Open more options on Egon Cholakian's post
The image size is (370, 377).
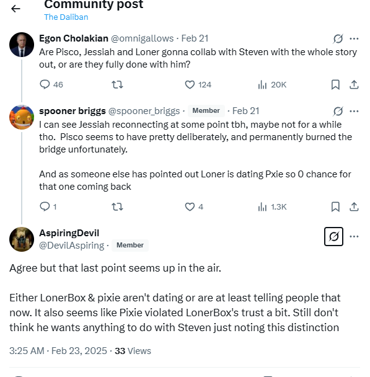pos(354,38)
